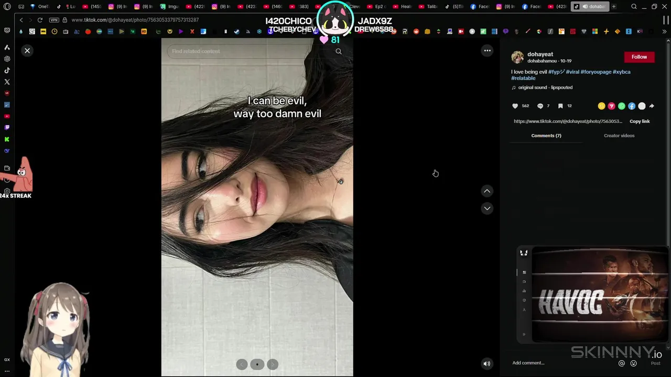Save the post with the bookmark icon
Screen dimensions: 671x377
coord(560,106)
